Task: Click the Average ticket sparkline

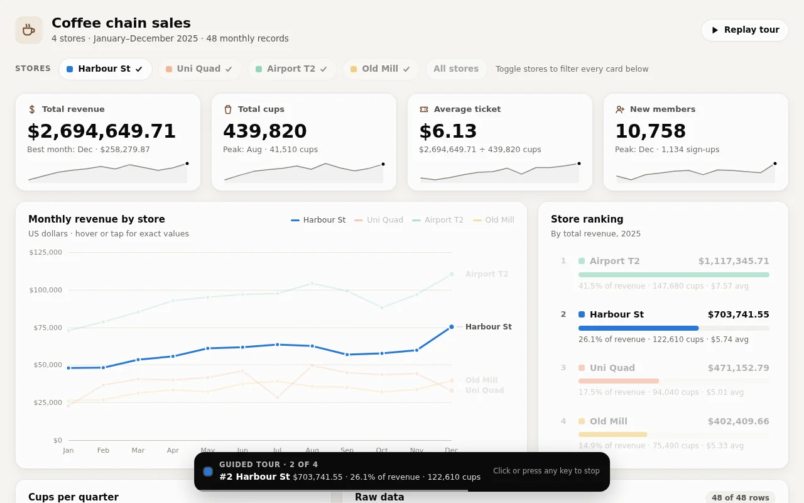Action: click(500, 172)
